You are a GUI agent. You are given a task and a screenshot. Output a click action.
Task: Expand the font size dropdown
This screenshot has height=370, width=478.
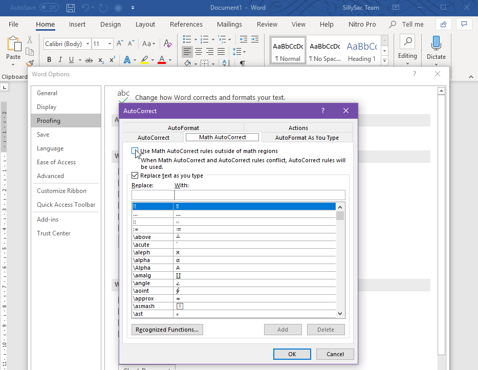pos(110,44)
